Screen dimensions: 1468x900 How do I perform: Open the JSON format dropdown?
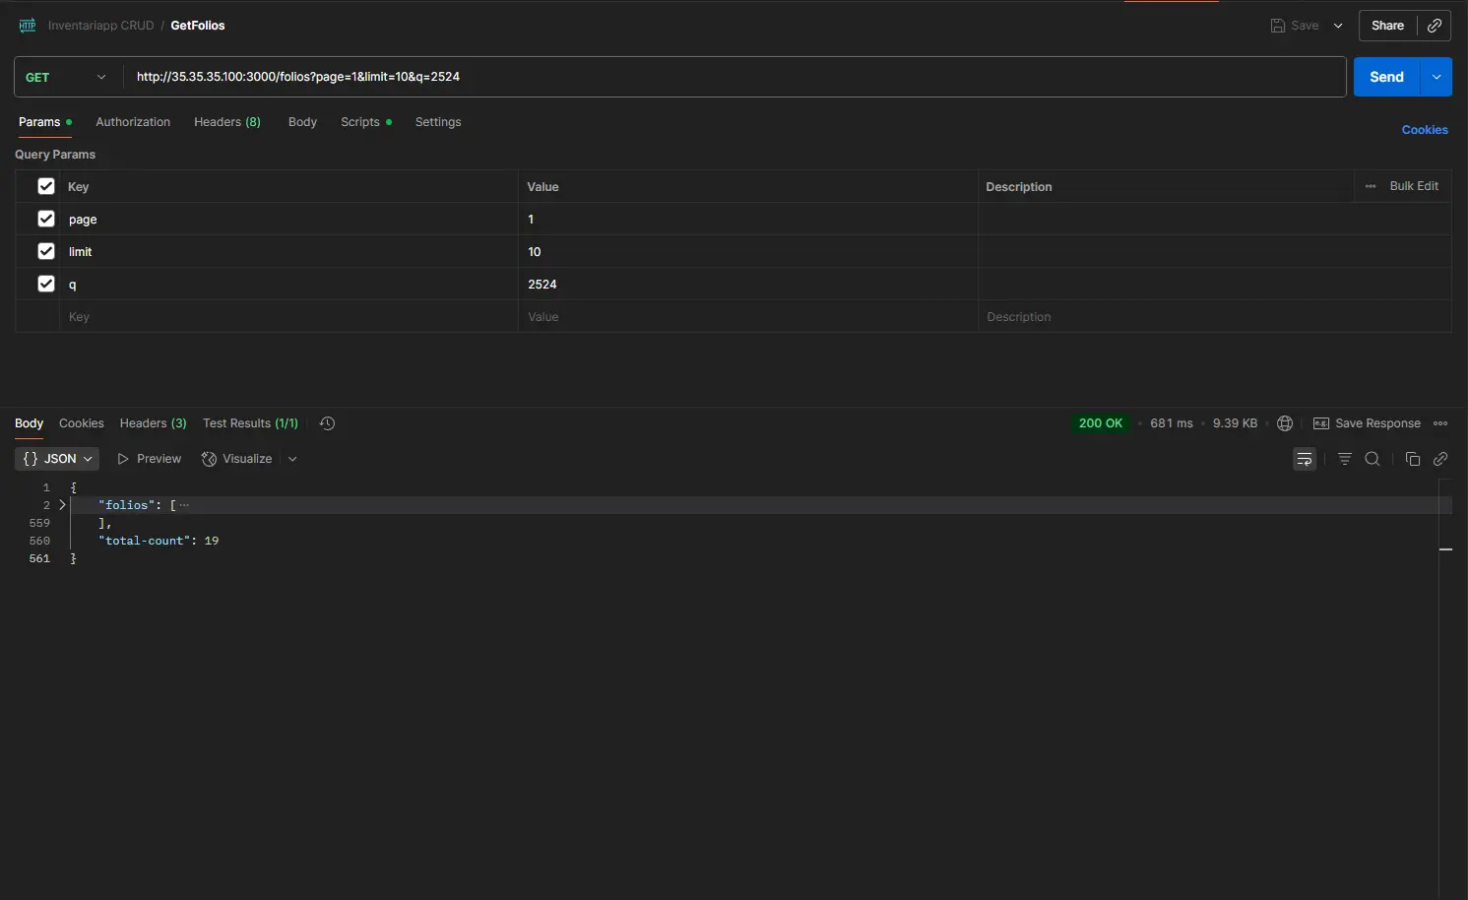[x=57, y=459]
